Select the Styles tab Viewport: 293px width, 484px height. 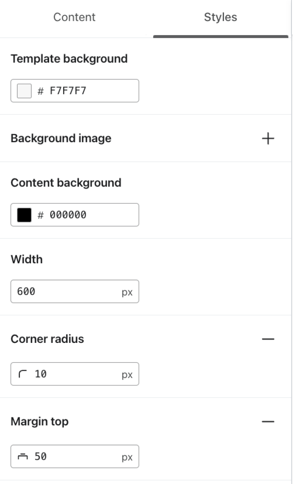click(220, 17)
